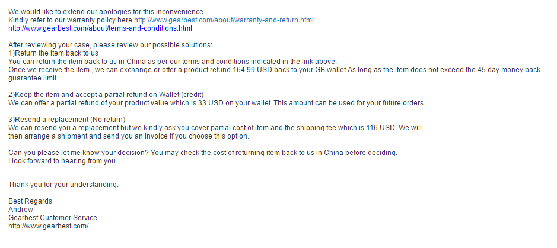The width and height of the screenshot is (557, 248).
Task: Open the warranty-and-return policy link
Action: coord(224,20)
